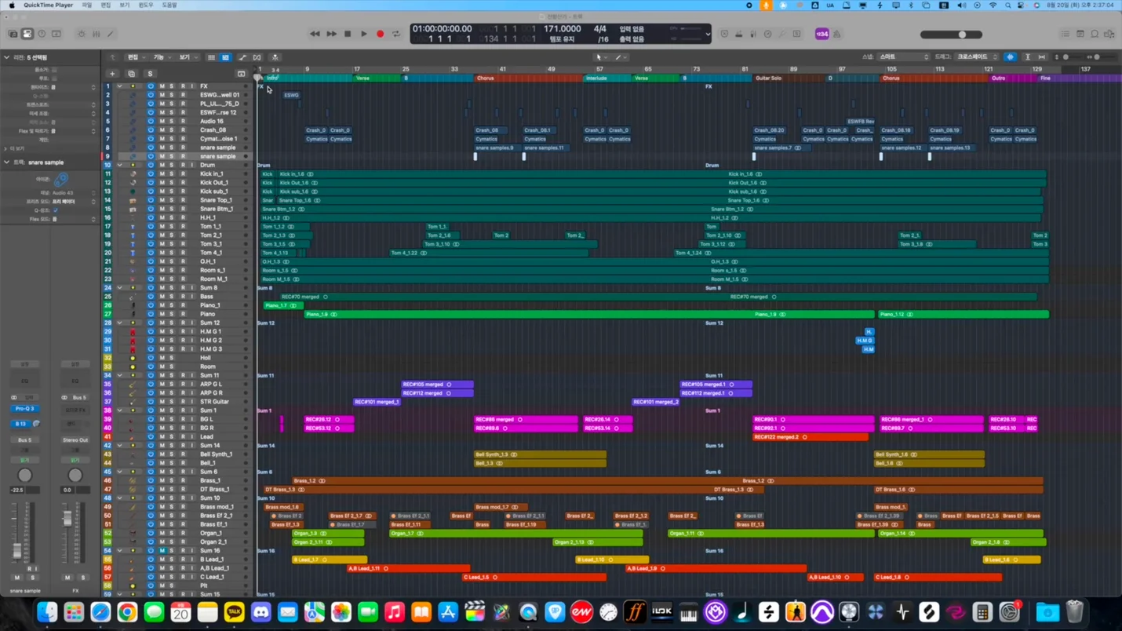Open the tracks area 편집 menu

pos(135,57)
